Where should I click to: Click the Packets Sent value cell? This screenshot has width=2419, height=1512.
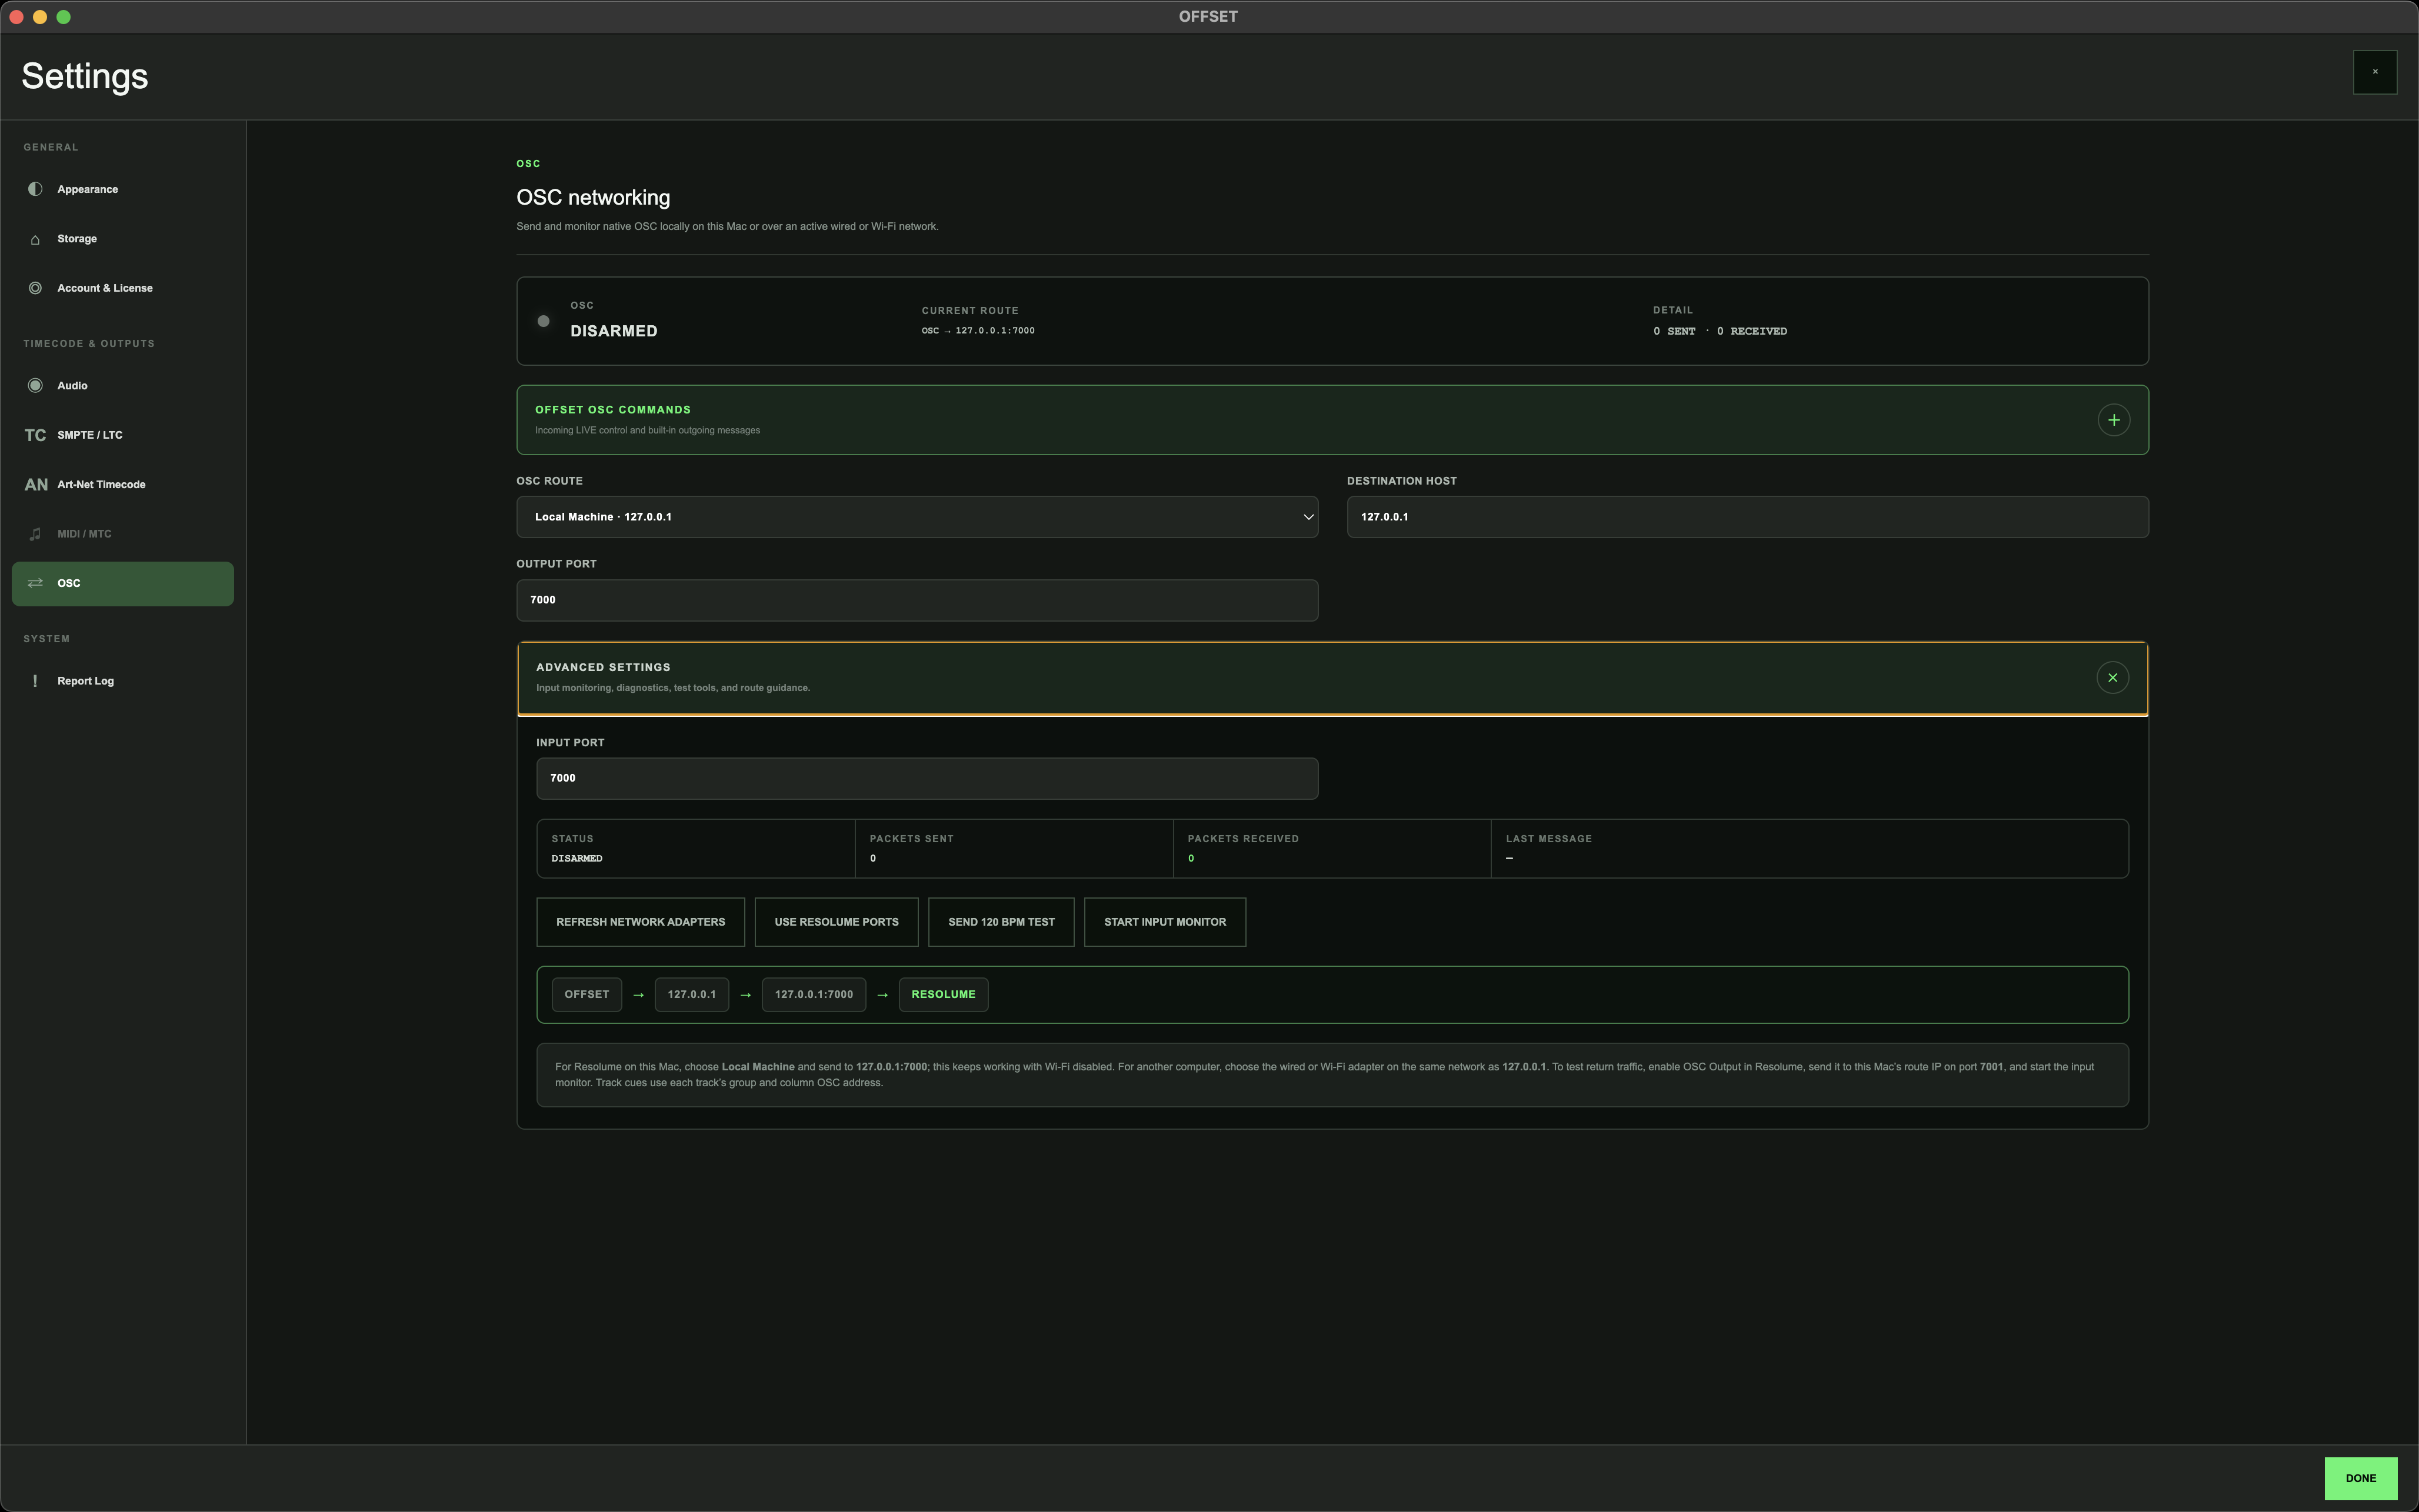tap(1014, 849)
